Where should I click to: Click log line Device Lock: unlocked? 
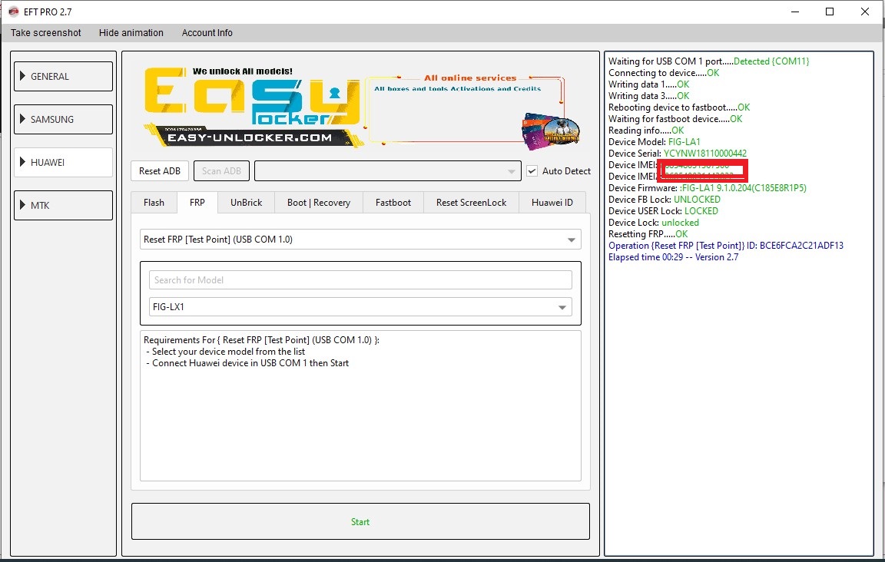pos(654,223)
